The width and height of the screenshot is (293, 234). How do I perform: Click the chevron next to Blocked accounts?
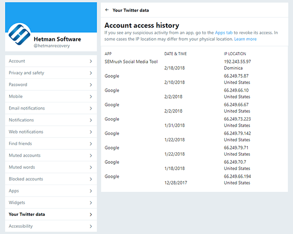[91, 179]
